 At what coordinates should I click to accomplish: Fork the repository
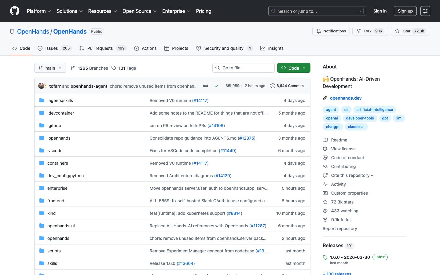[370, 31]
